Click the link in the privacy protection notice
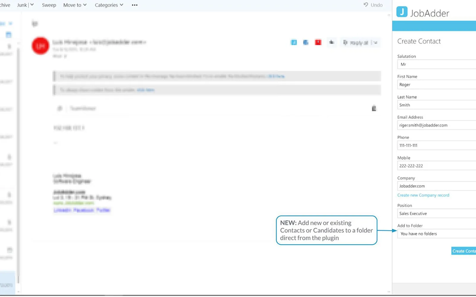The width and height of the screenshot is (476, 297). (276, 76)
